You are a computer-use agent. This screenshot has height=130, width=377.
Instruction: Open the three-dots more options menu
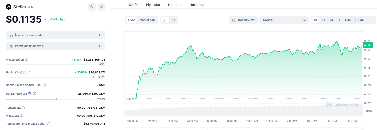(372, 20)
